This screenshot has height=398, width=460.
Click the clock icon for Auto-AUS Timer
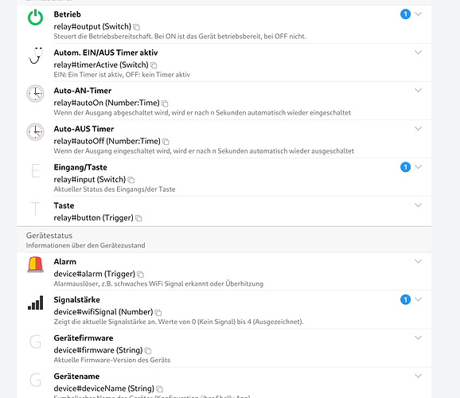click(x=36, y=132)
